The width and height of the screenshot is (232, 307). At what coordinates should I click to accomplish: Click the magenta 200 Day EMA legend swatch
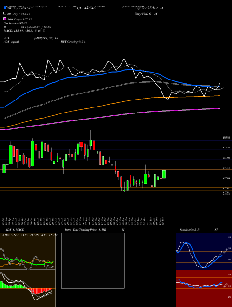(5, 19)
